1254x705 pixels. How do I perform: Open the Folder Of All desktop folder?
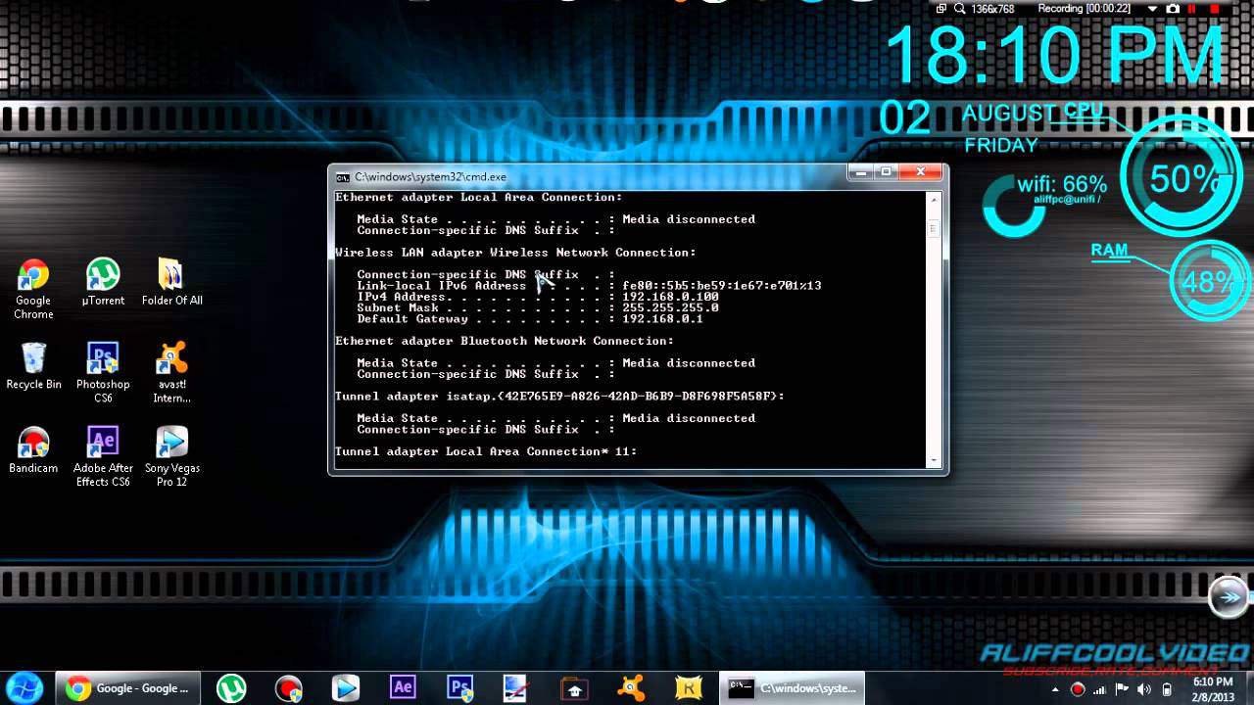click(x=171, y=275)
